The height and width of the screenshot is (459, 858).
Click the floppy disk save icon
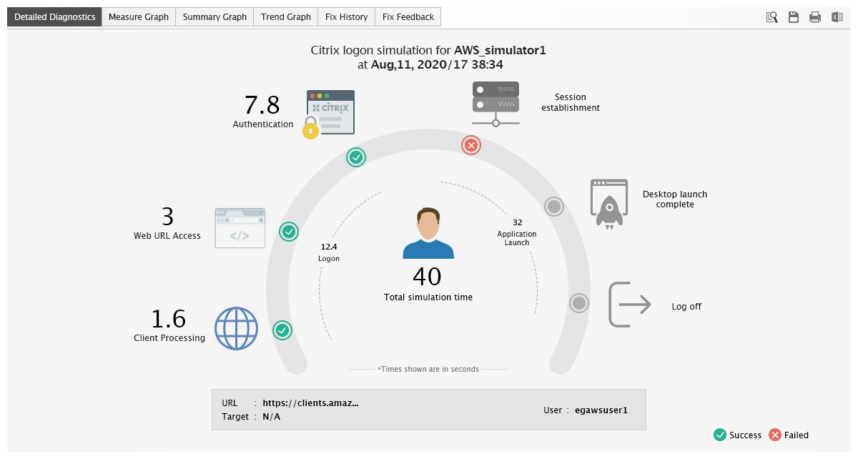point(793,17)
